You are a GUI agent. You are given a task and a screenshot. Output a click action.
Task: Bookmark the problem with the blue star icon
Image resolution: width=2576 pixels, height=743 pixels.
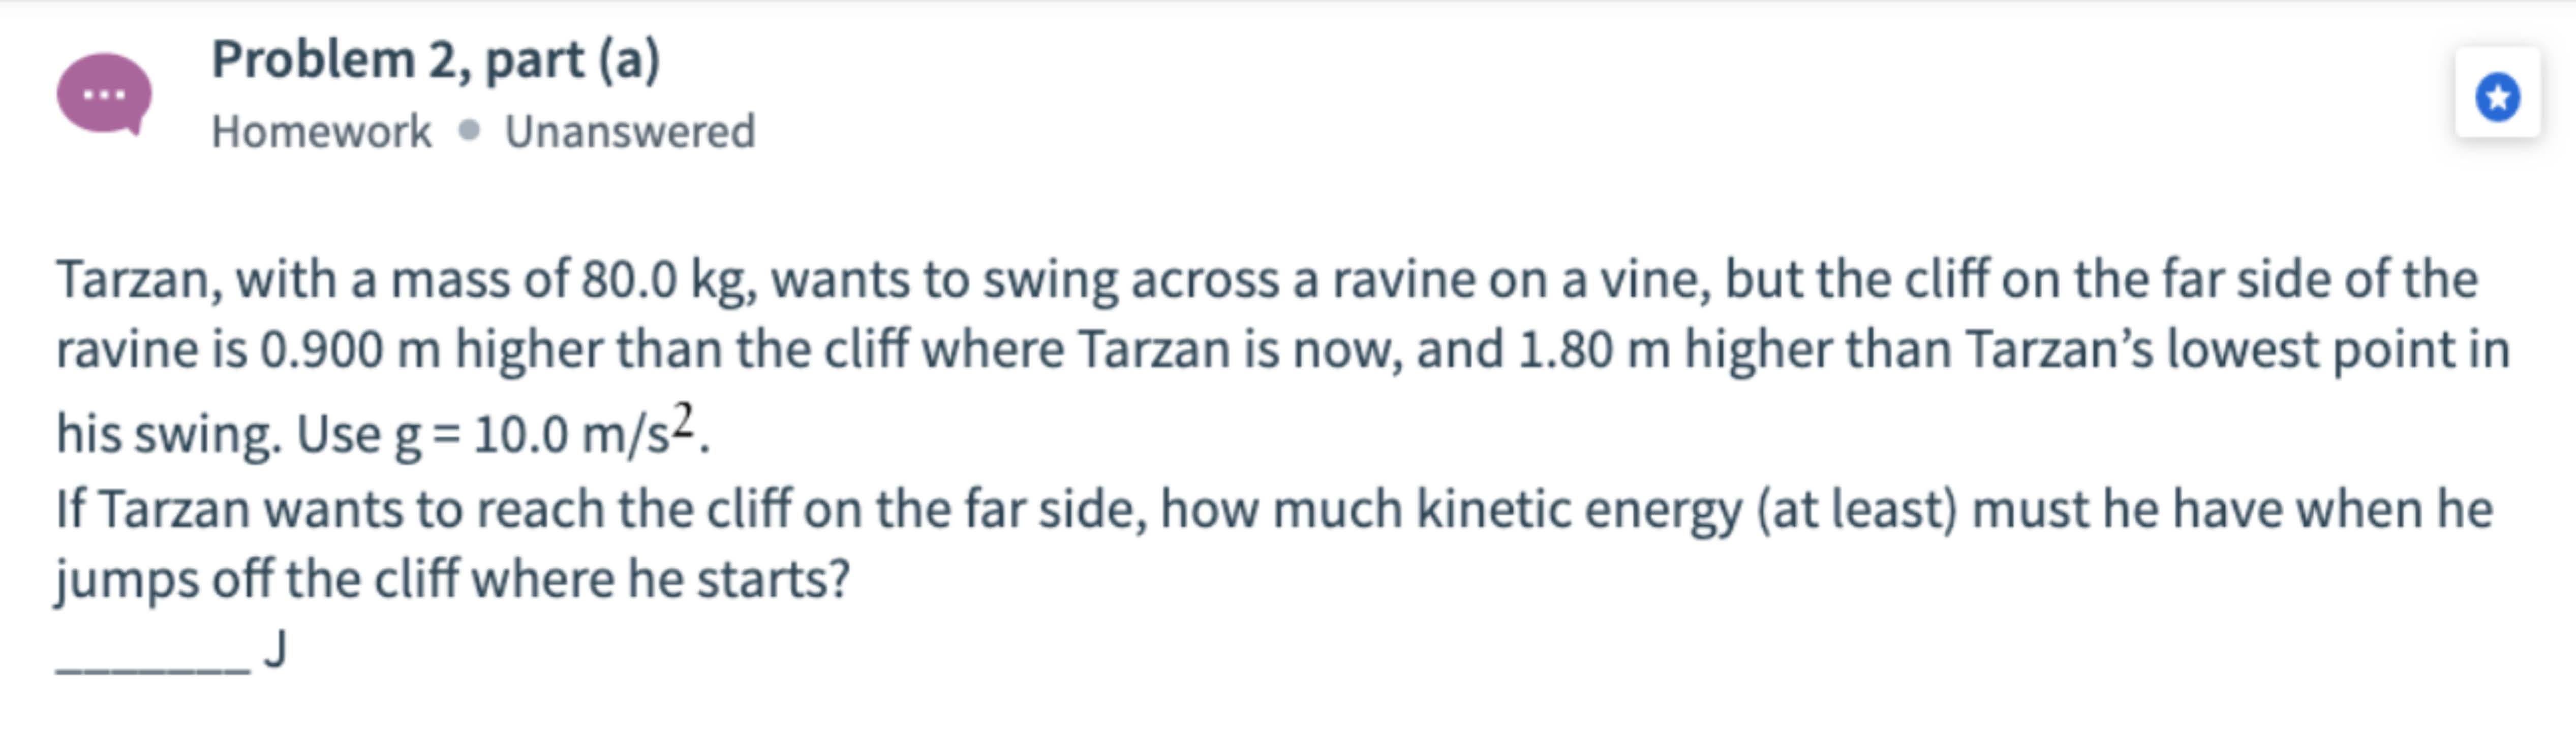coord(2497,97)
